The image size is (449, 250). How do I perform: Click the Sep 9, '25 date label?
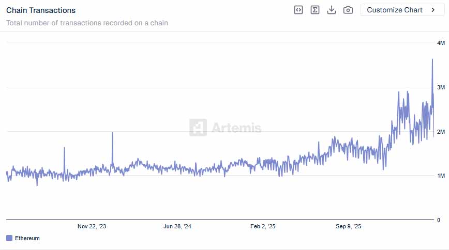pyautogui.click(x=348, y=226)
